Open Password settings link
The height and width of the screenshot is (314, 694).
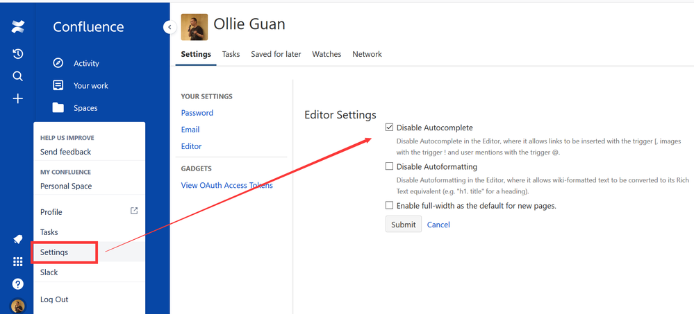(x=197, y=113)
